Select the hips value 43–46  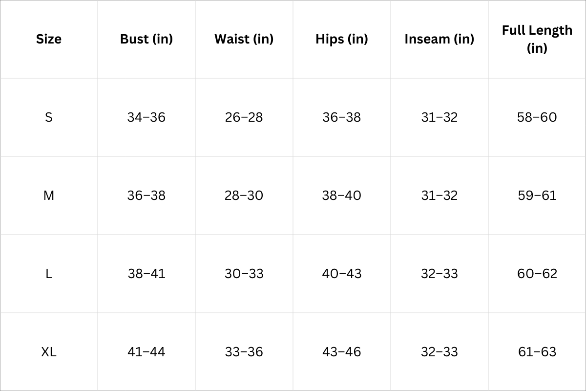[342, 352]
